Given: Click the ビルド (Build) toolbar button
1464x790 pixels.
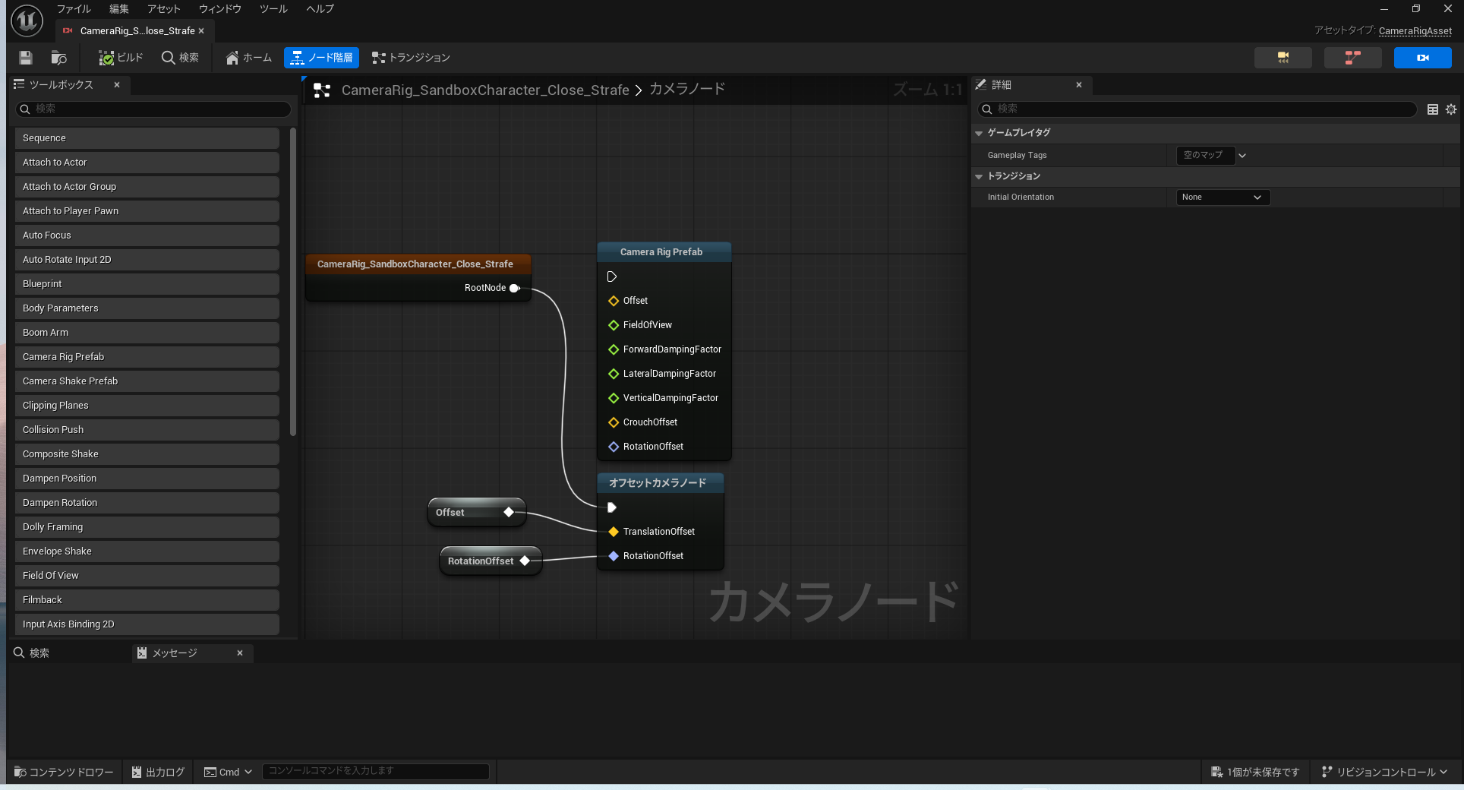Looking at the screenshot, I should pyautogui.click(x=121, y=58).
